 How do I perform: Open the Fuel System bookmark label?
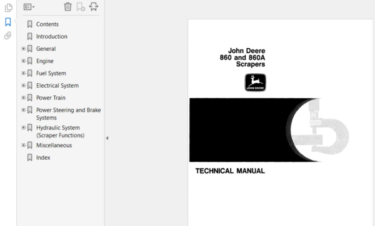51,73
